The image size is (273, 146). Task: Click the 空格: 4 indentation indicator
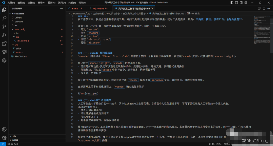227,144
